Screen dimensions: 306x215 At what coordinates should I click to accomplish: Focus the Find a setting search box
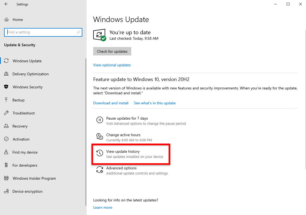(x=43, y=32)
